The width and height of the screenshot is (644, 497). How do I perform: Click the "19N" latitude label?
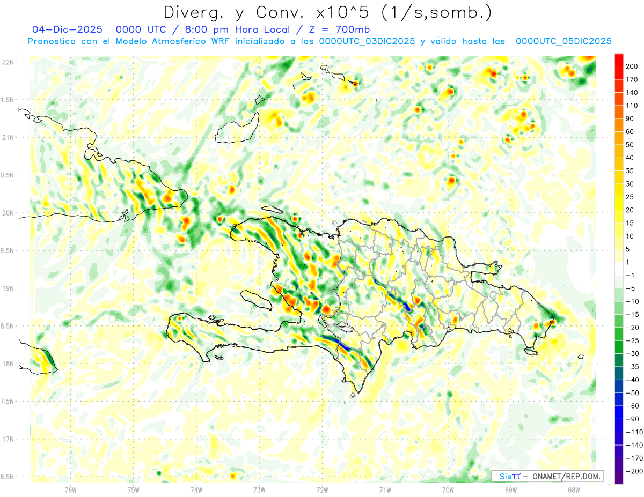click(8, 288)
